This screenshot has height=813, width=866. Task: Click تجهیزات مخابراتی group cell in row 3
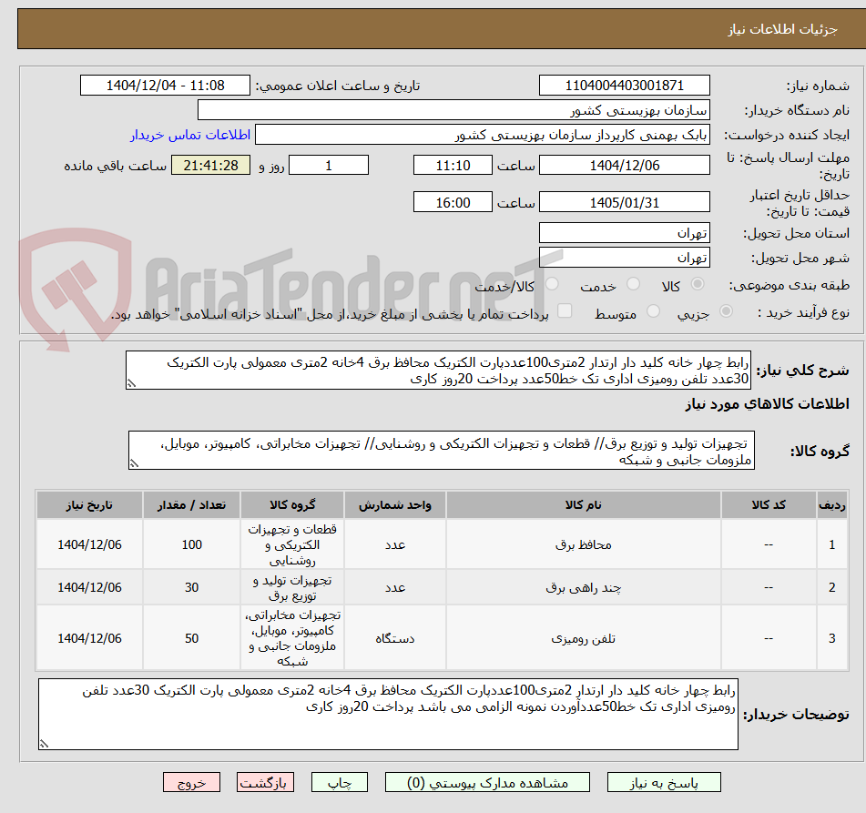(292, 638)
